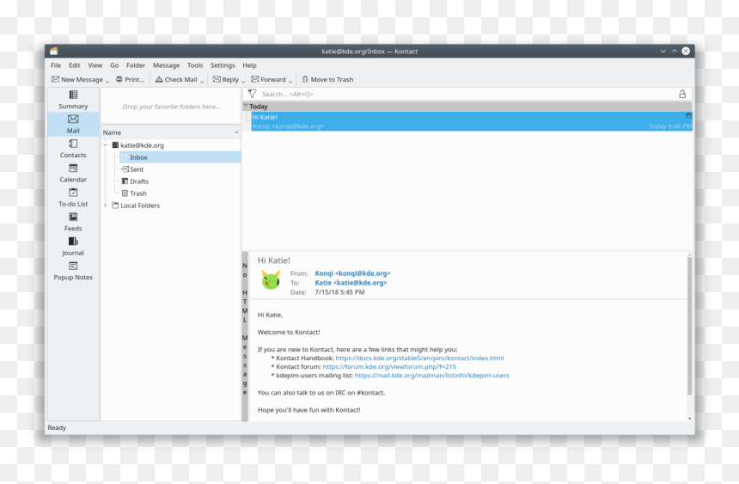The height and width of the screenshot is (484, 739).
Task: Click the New Message toolbar button
Action: click(77, 79)
